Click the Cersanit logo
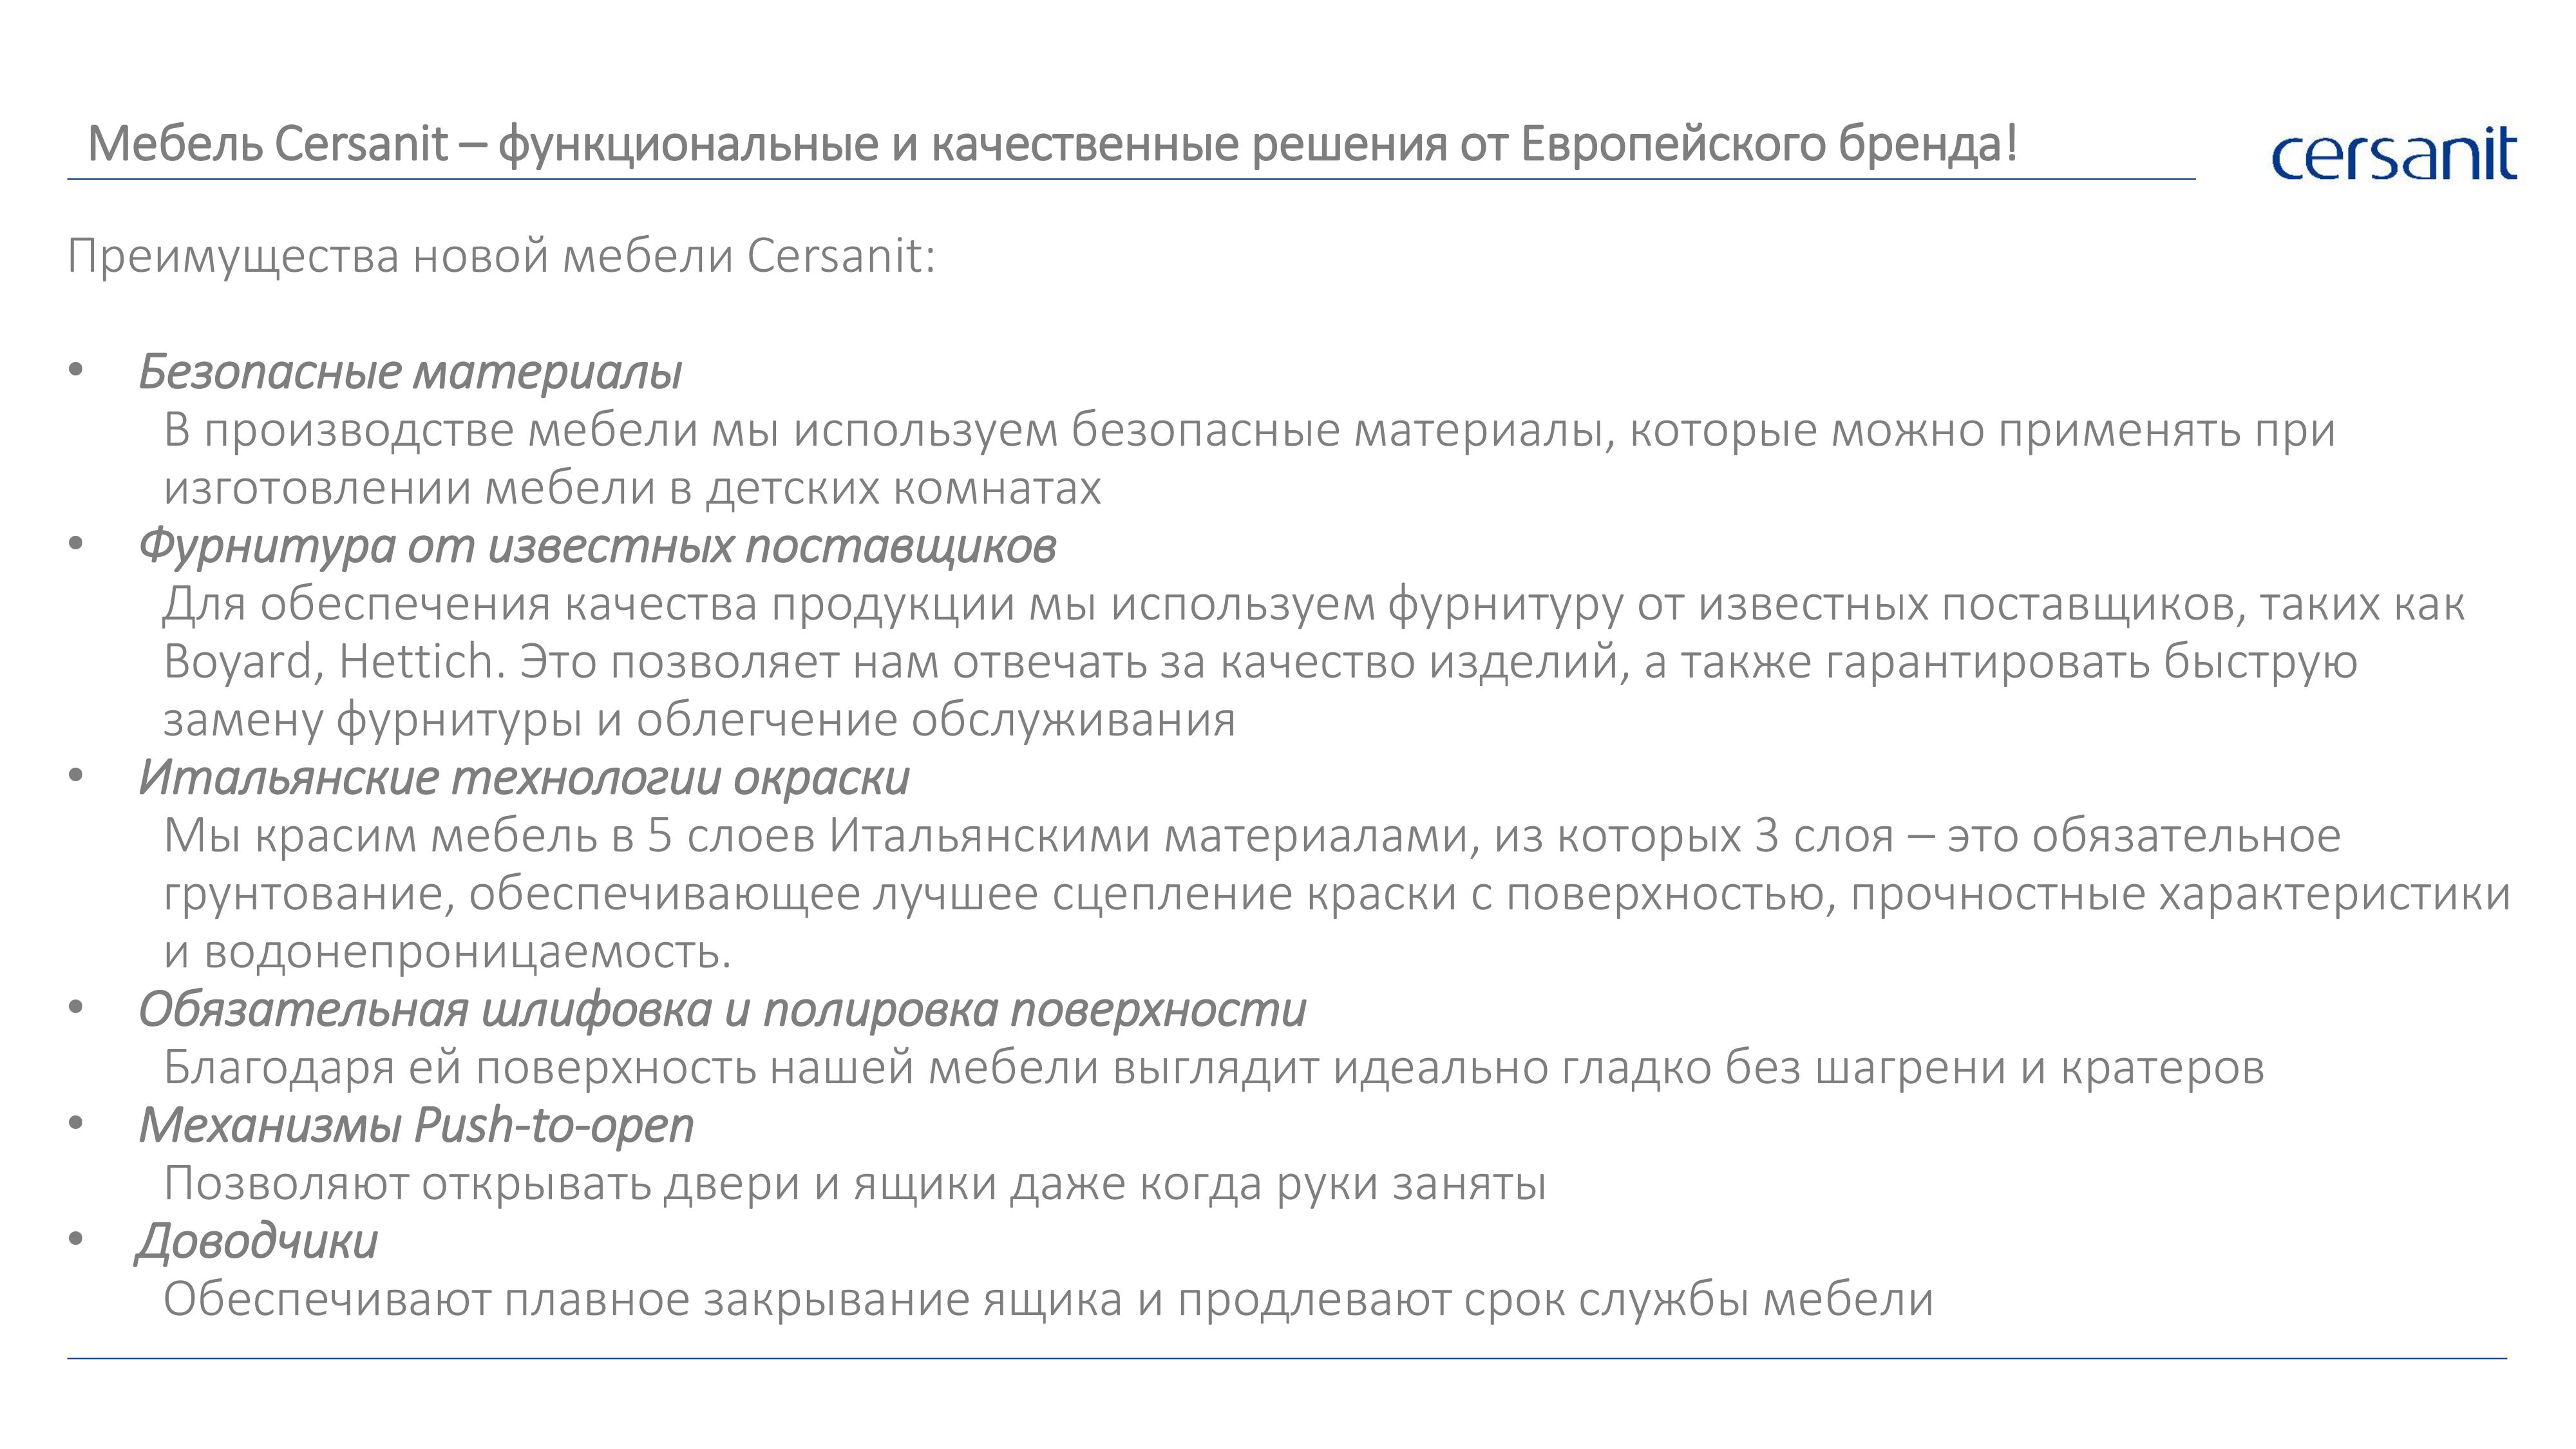 coord(2393,155)
